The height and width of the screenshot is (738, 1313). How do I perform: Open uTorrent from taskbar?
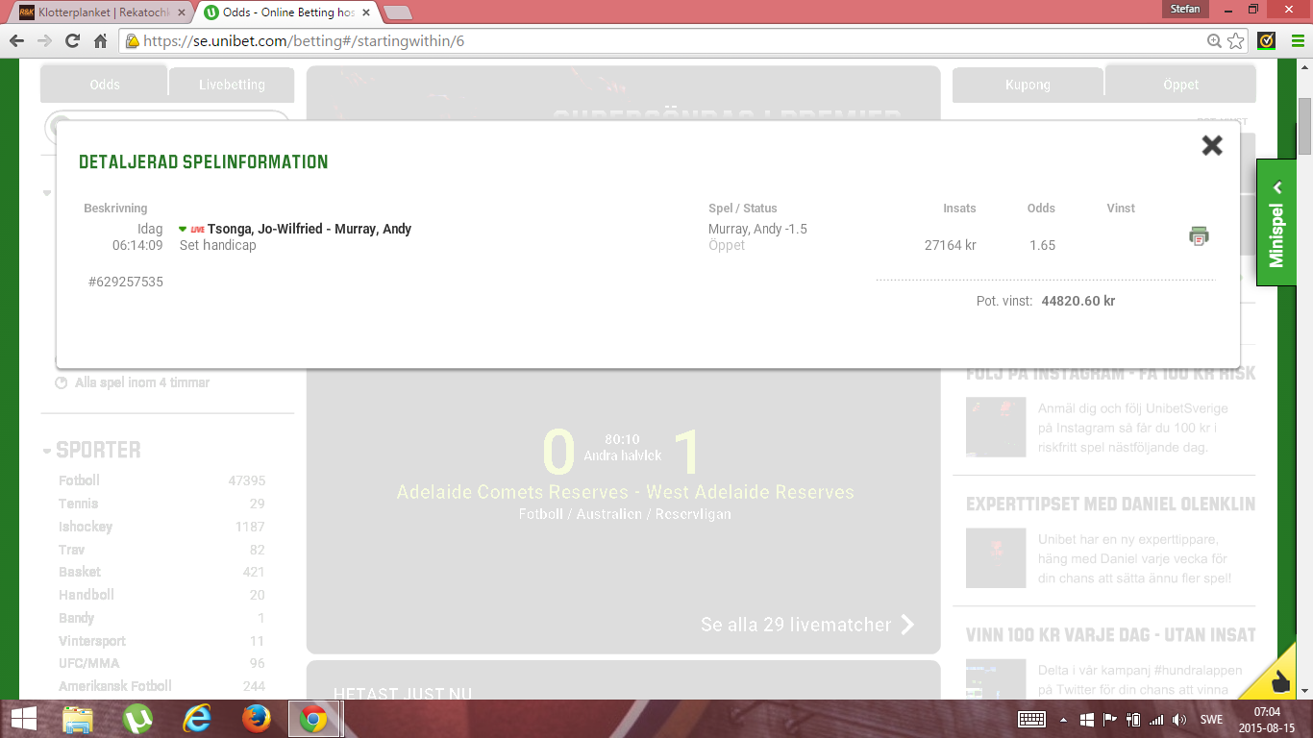tap(137, 719)
